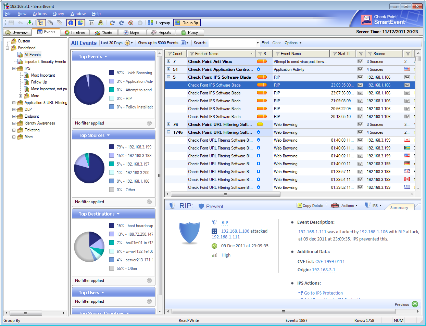Click the collapse-all groups toolbar icon
The width and height of the screenshot is (426, 326).
pos(59,23)
